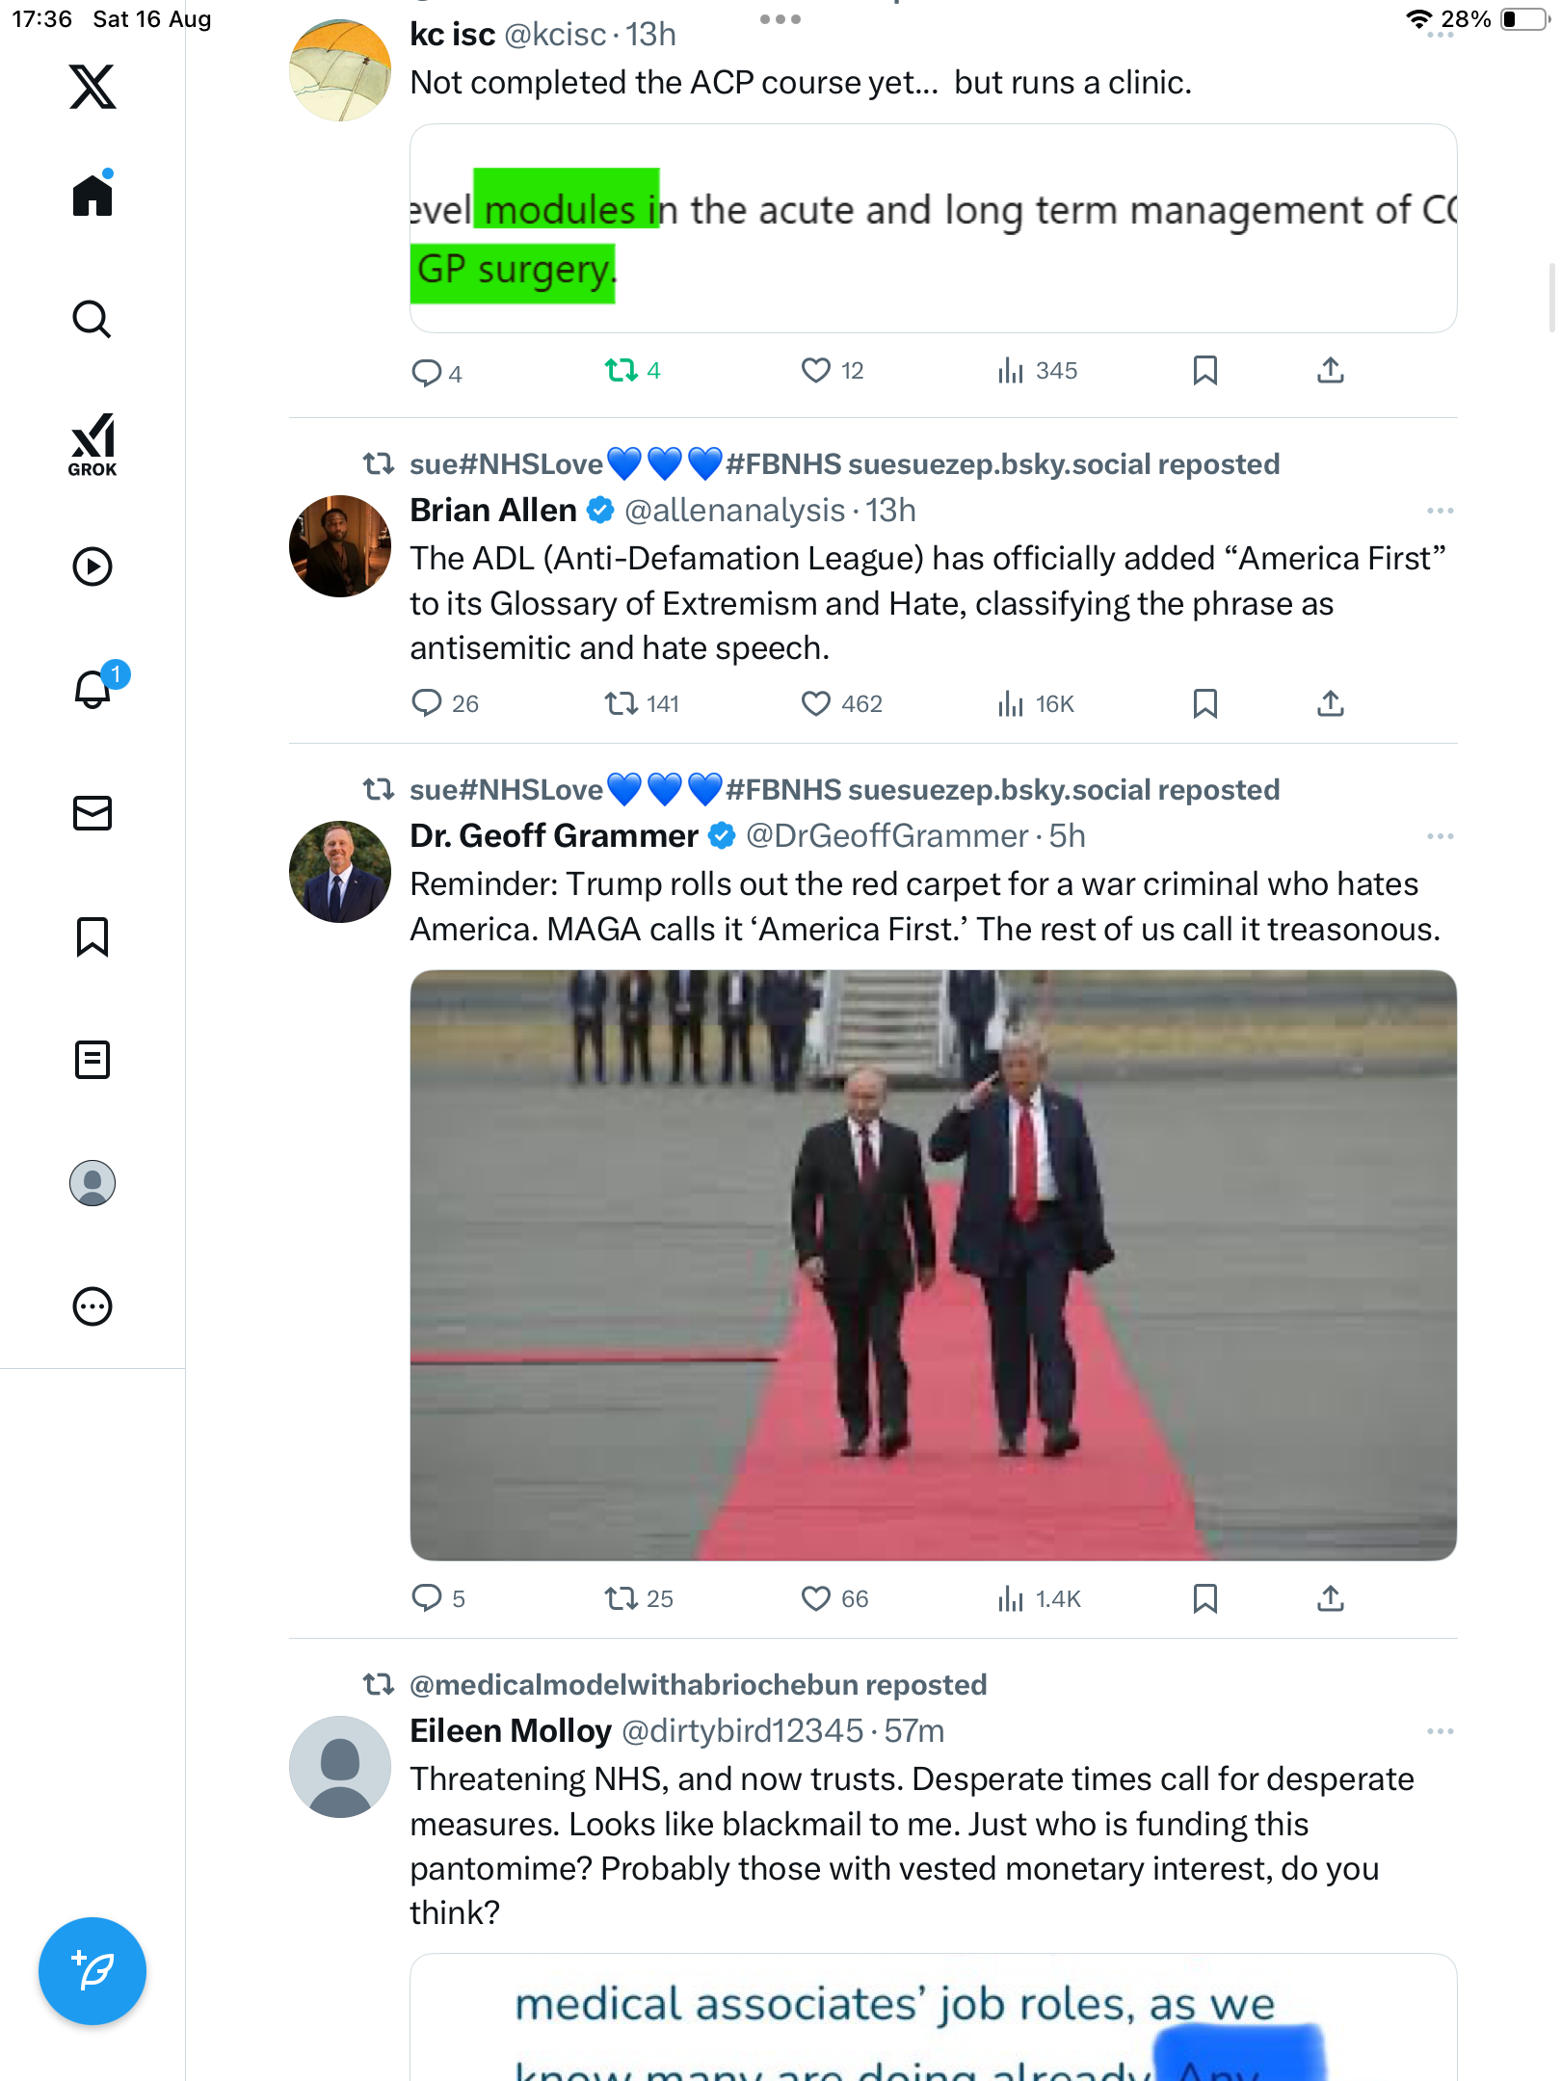Open More circle menu in sidebar
Screen dimensions: 1561x2081
coord(93,1306)
